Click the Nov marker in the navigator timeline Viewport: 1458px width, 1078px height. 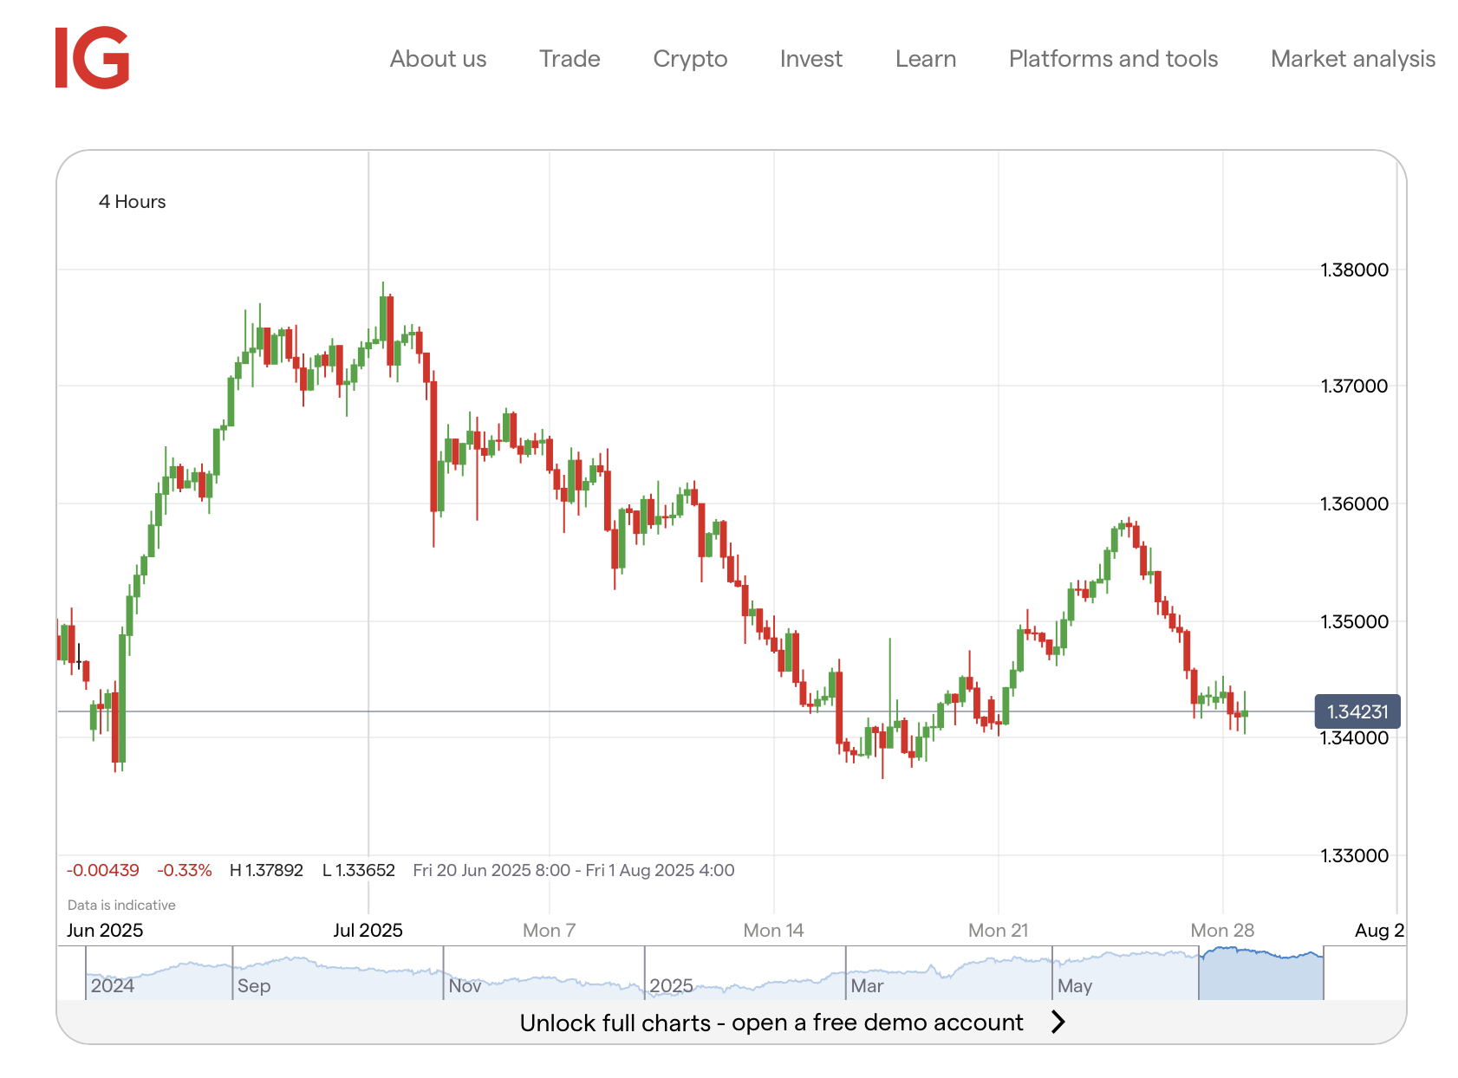click(465, 986)
